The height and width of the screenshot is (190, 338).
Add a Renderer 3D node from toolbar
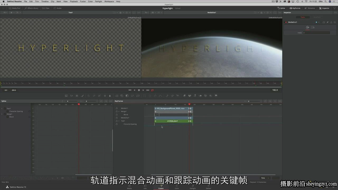216,96
